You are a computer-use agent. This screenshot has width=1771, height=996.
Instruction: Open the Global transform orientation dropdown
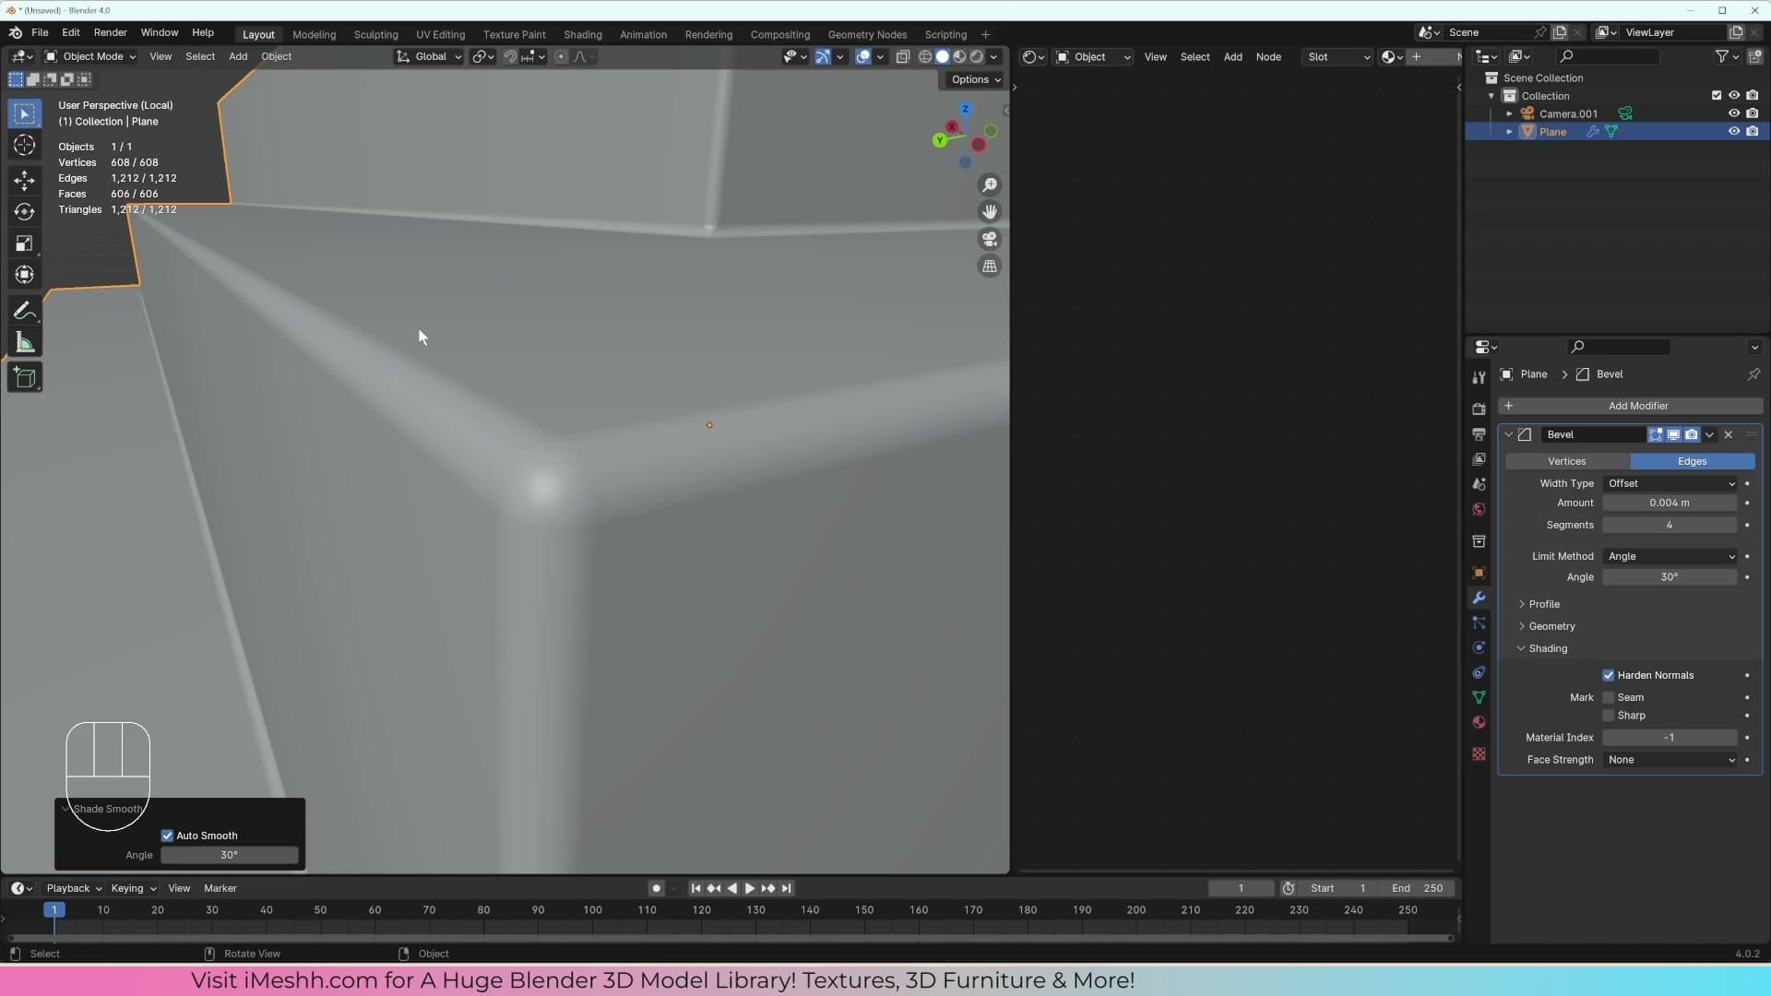pos(429,56)
